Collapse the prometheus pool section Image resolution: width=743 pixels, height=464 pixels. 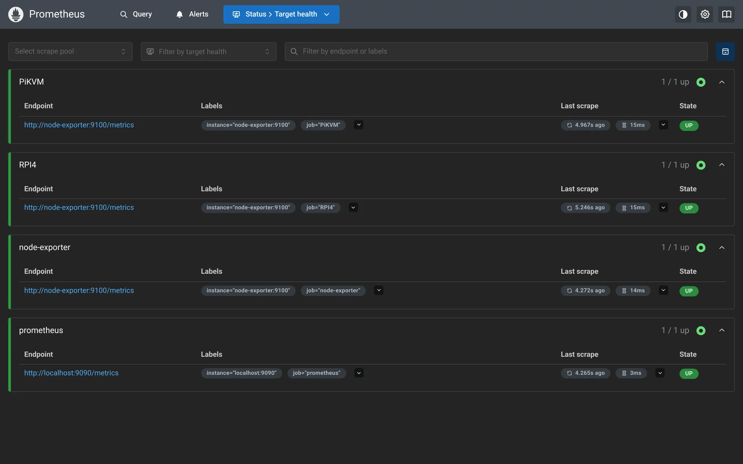click(x=722, y=330)
